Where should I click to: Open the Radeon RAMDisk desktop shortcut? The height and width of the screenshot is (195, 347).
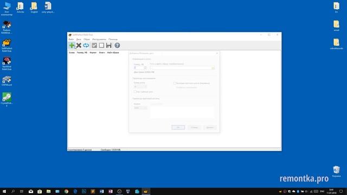(7, 27)
